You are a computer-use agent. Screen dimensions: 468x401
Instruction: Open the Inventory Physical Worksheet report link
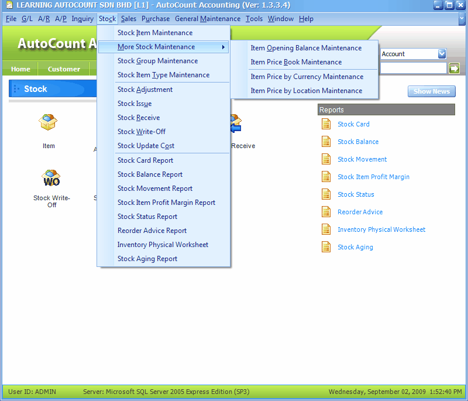[x=381, y=230]
